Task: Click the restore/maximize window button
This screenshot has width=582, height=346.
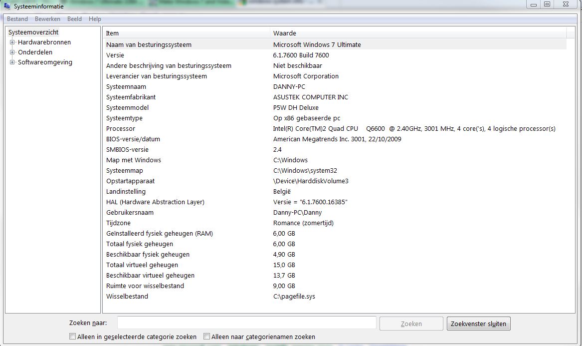Action: (x=548, y=4)
